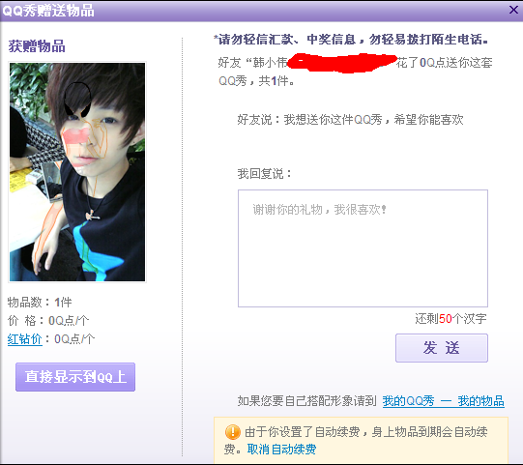Click the bold anti-fraud warning line

pos(351,40)
